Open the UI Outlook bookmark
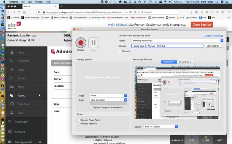Viewport: 232px width, 144px height. (13, 17)
